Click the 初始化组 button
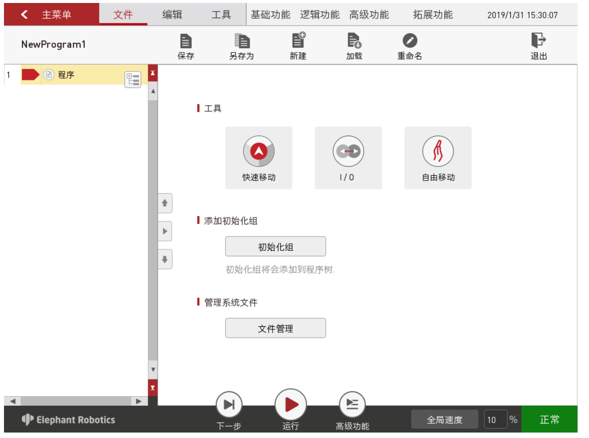Screen dimensions: 589x438 [x=275, y=246]
